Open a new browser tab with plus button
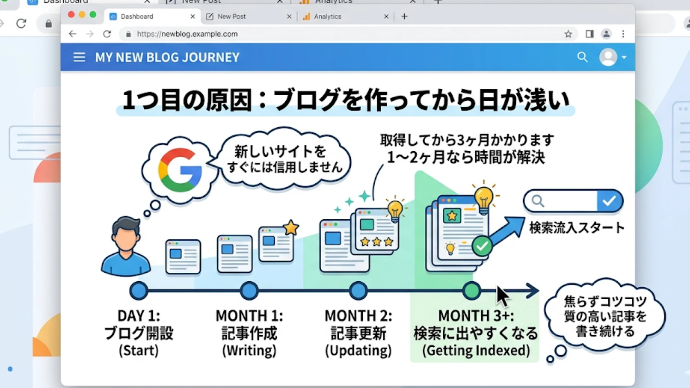Viewport: 690px width, 388px height. click(404, 16)
